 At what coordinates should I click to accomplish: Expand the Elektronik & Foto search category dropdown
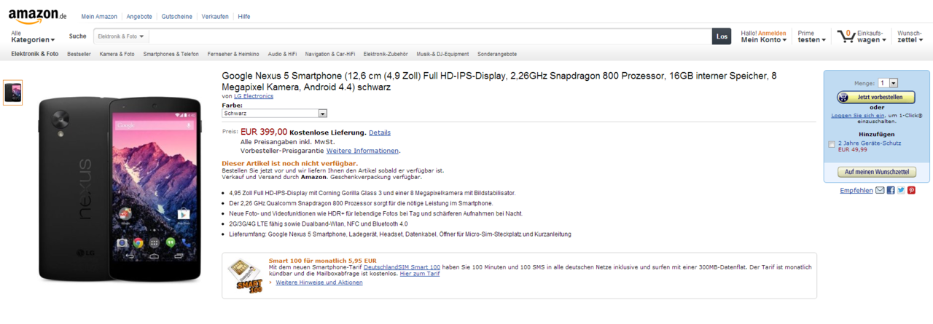tap(121, 36)
